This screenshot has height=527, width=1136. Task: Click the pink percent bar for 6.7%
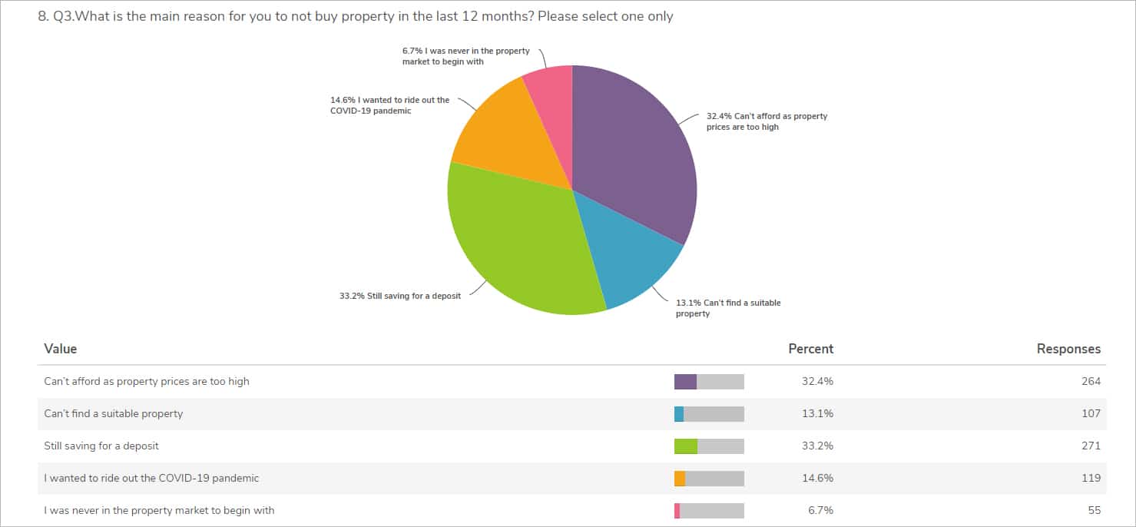coord(677,511)
